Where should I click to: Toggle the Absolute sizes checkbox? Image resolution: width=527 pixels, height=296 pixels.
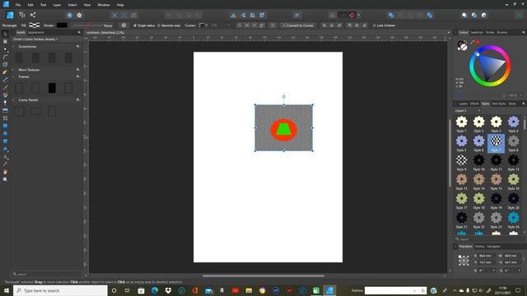pyautogui.click(x=159, y=25)
